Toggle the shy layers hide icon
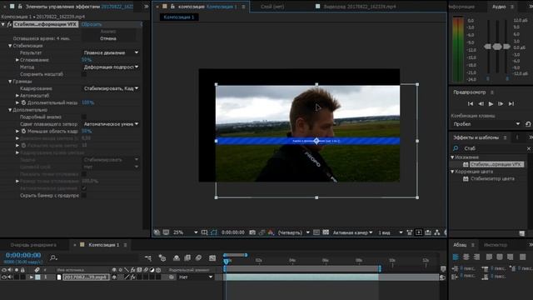Viewport: 533px width, 300px height. 177,258
